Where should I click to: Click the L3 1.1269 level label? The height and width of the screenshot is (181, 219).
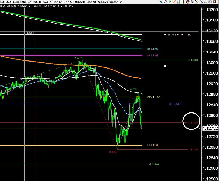pyautogui.click(x=152, y=145)
